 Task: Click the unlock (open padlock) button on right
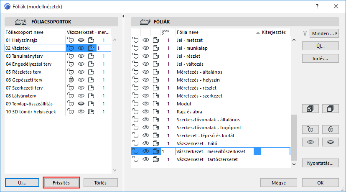pos(310,129)
